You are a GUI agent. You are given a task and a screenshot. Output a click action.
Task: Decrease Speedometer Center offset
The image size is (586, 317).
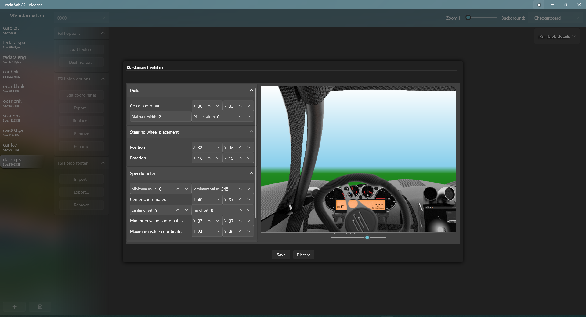pos(186,210)
